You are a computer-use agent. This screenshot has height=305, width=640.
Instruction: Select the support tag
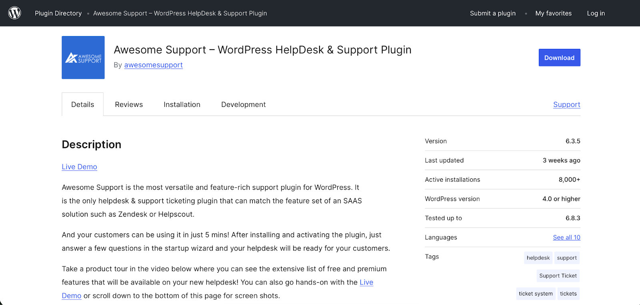coord(567,258)
